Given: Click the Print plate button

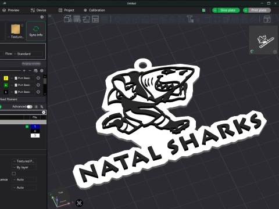Looking at the screenshot, I should 259,10.
